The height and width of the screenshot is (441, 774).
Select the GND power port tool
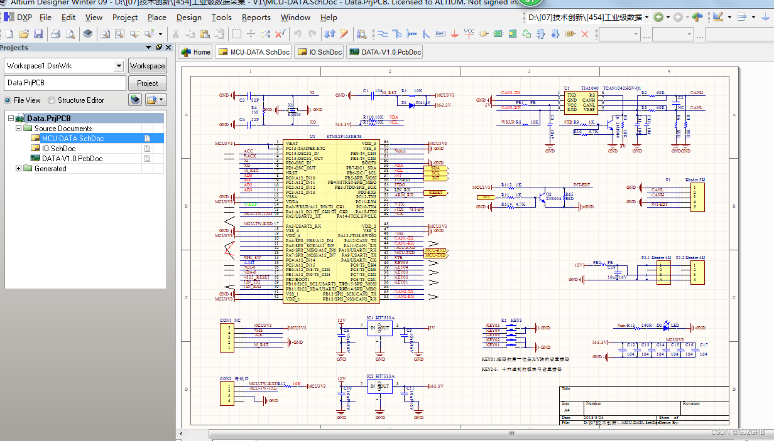click(x=454, y=33)
